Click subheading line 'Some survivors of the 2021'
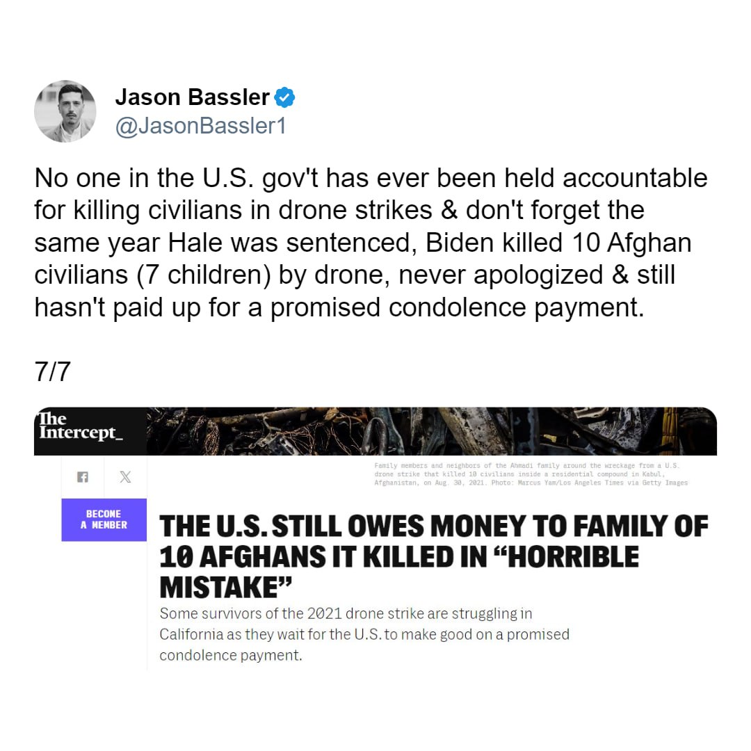This screenshot has height=751, width=751. pyautogui.click(x=346, y=613)
